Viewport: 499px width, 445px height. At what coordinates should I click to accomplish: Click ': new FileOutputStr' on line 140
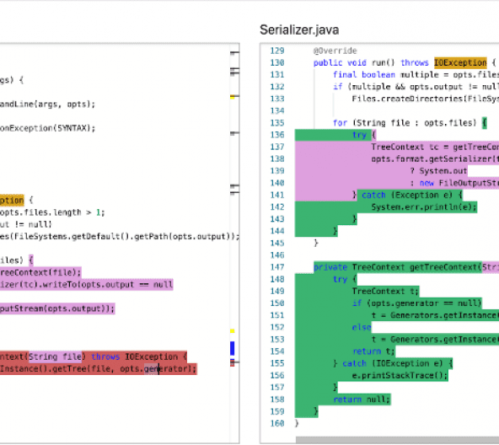tap(454, 184)
